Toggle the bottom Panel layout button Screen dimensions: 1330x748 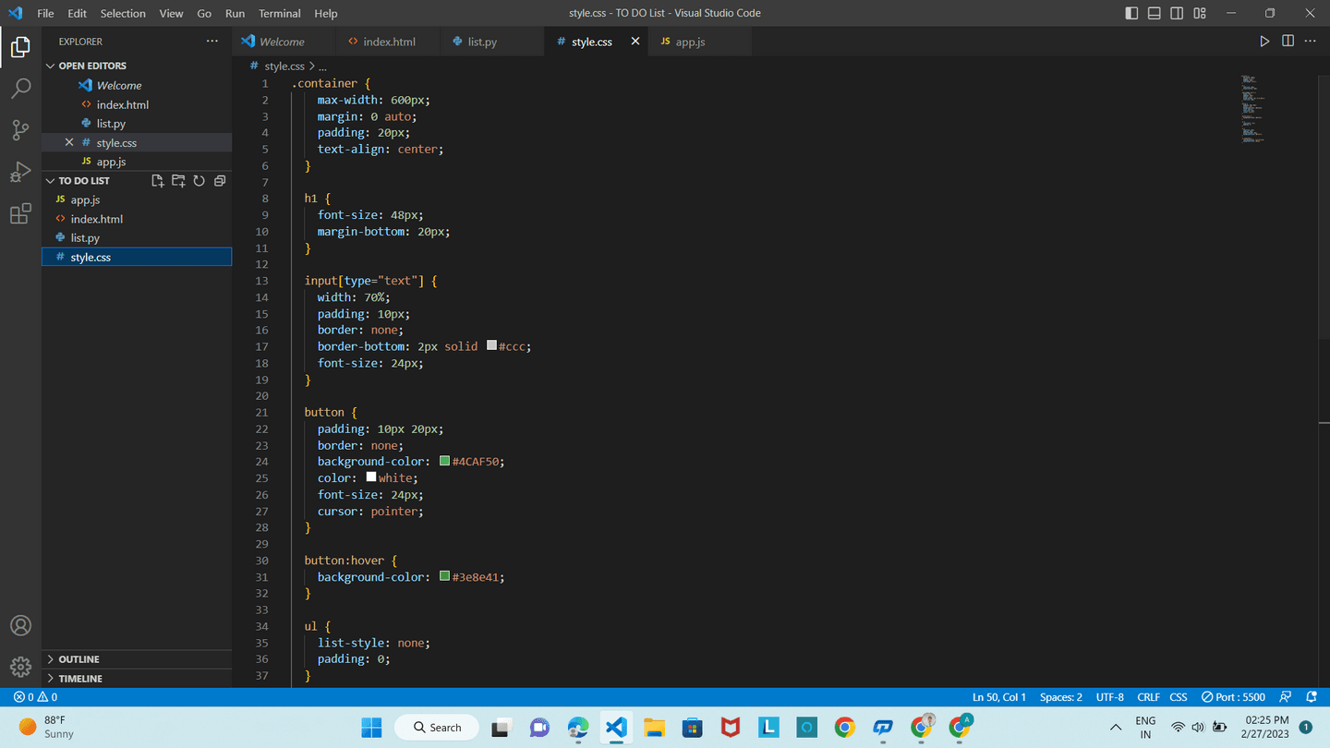[x=1155, y=13]
